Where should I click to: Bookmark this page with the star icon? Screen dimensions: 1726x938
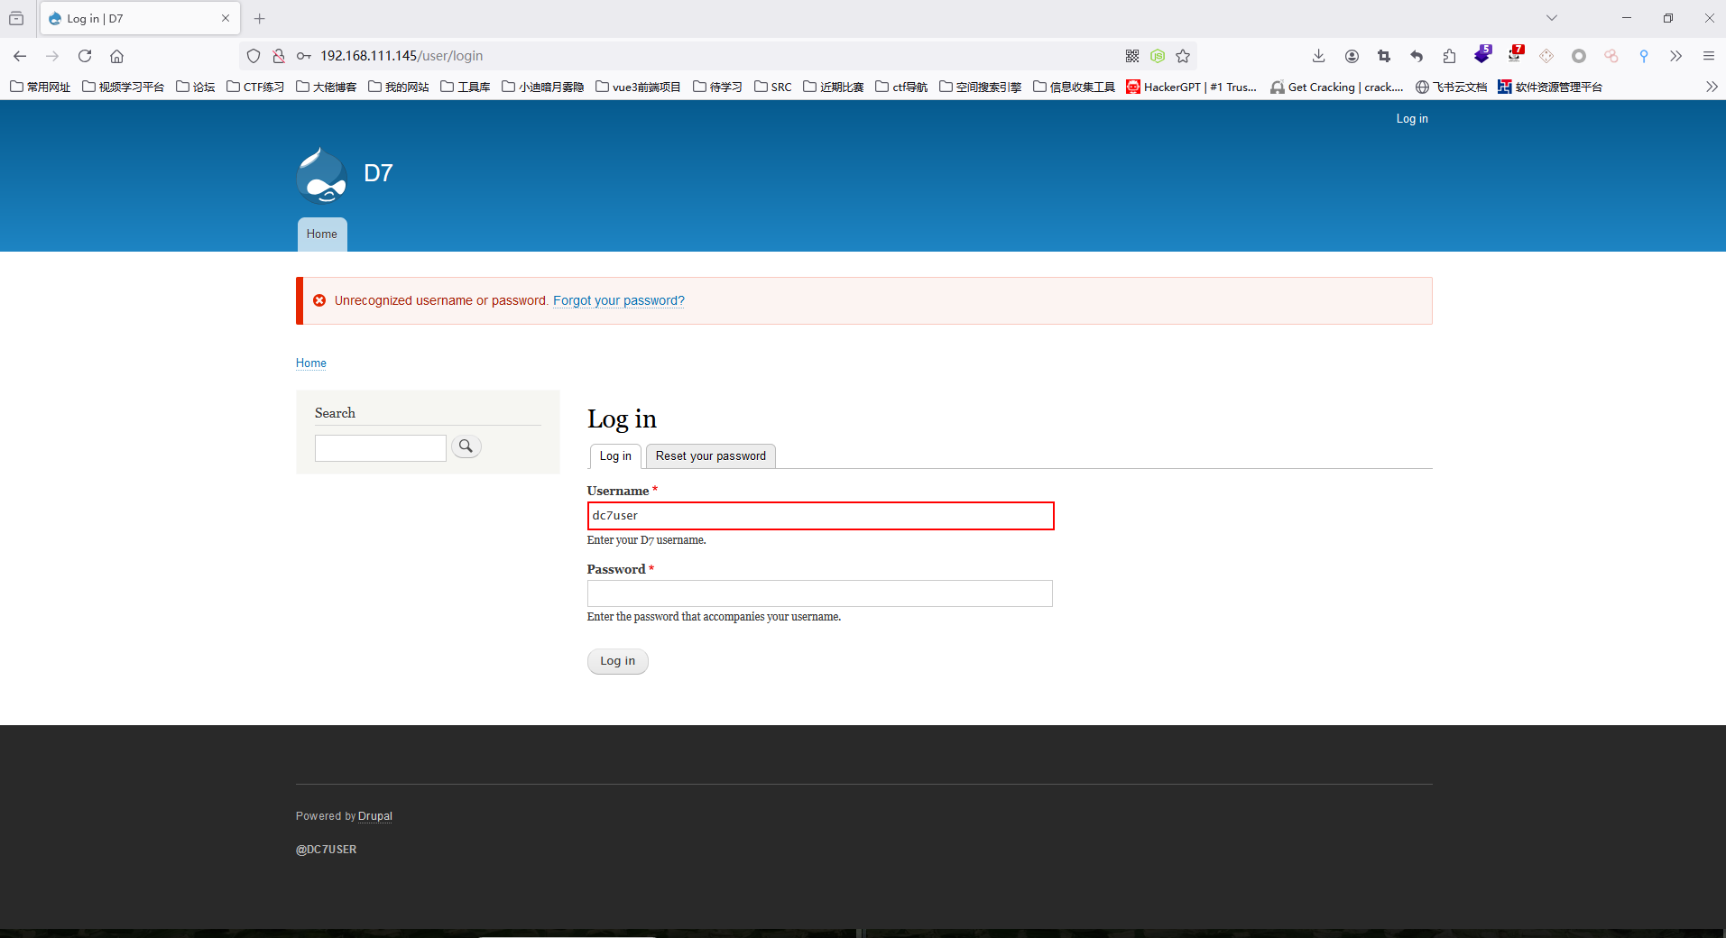(1183, 56)
